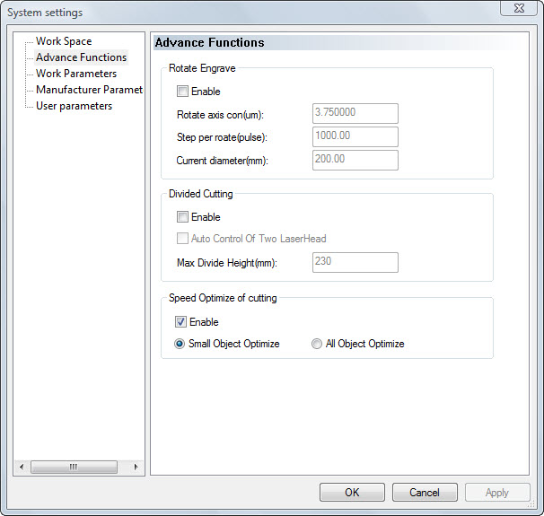Open Work Parameters settings page
The image size is (544, 516).
pyautogui.click(x=75, y=74)
